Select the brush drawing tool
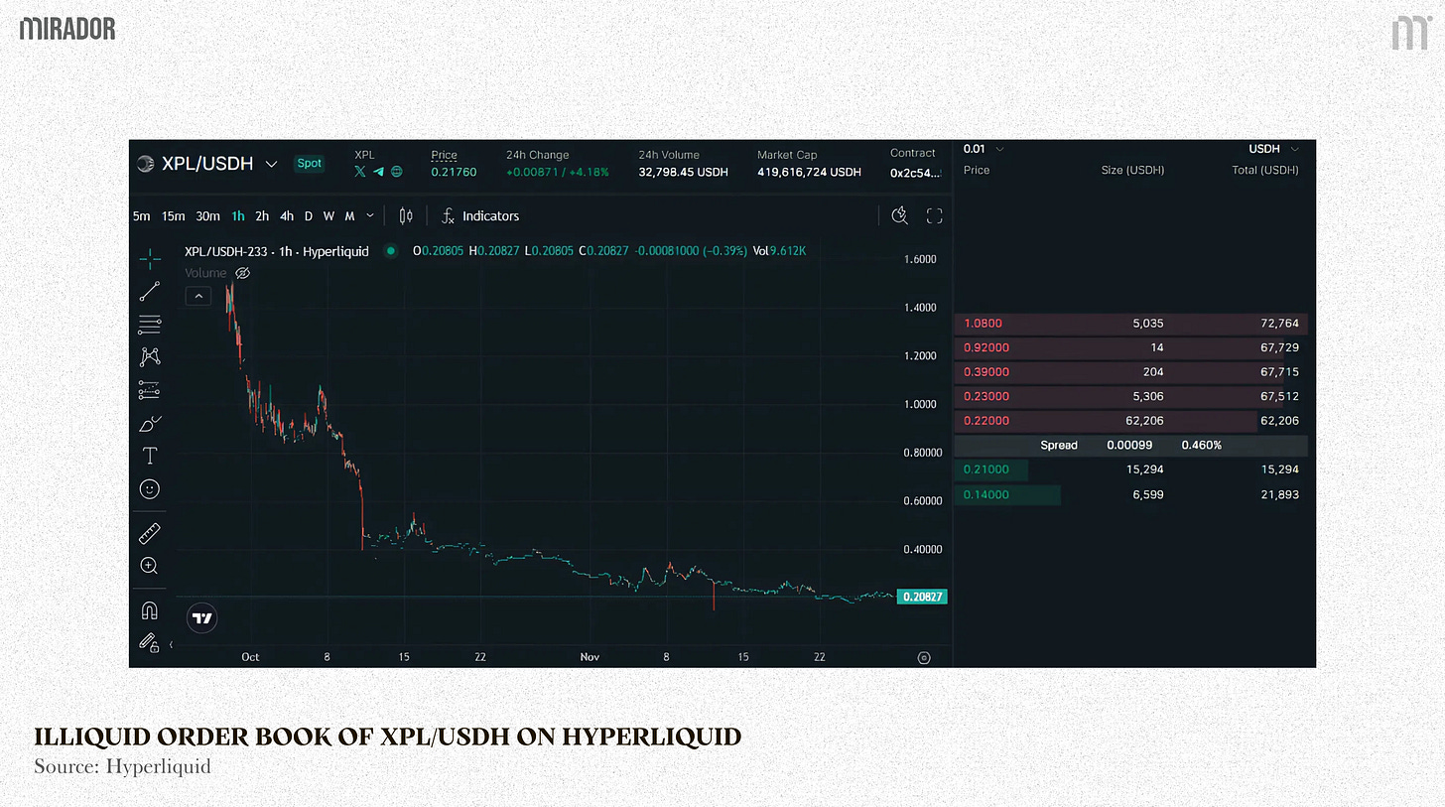This screenshot has height=807, width=1445. pos(150,424)
